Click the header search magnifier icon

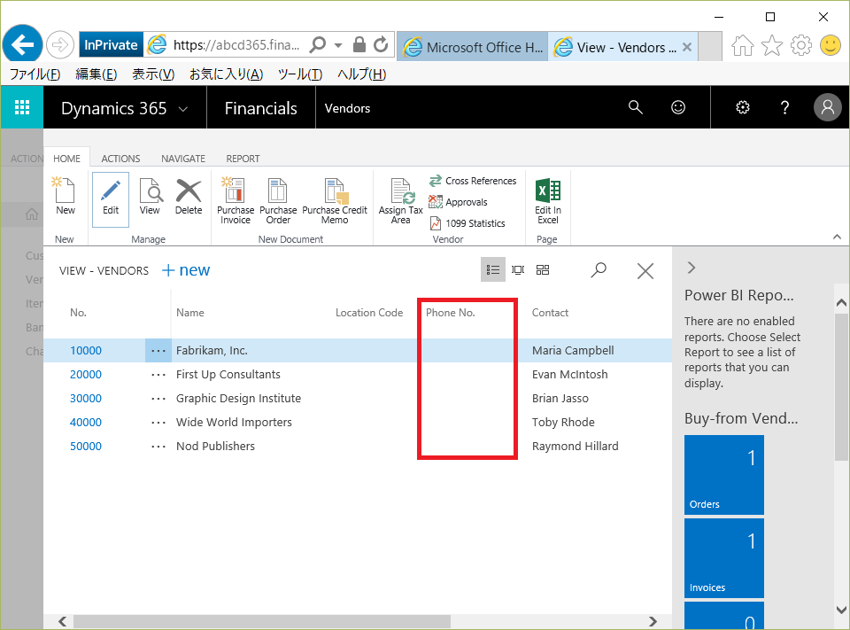pos(636,107)
